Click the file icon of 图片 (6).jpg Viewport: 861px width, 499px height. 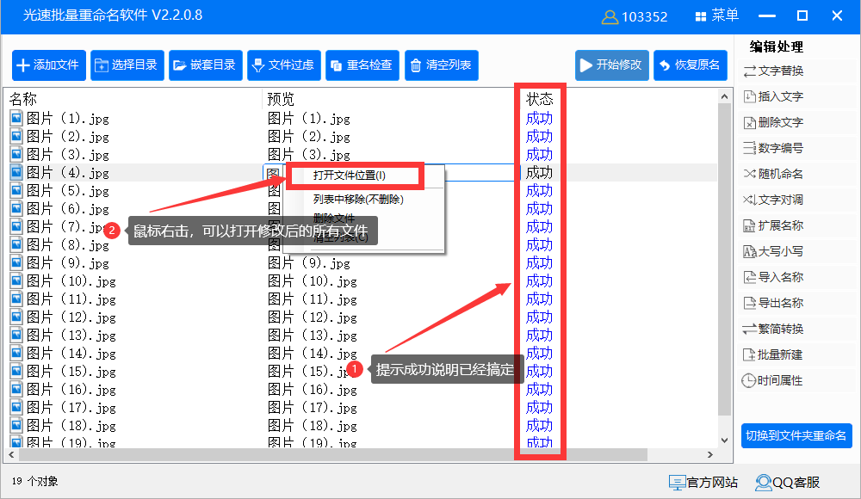coord(16,208)
